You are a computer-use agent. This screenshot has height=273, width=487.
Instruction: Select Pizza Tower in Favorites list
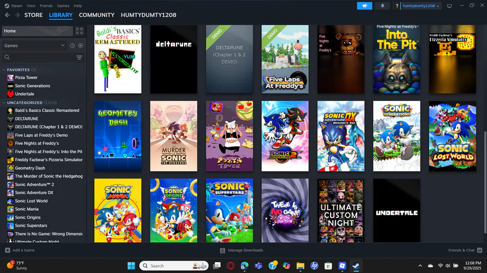pos(26,77)
